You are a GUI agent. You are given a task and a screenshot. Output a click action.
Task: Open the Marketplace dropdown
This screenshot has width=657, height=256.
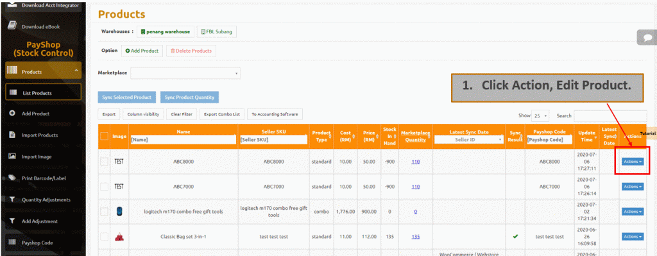(185, 73)
